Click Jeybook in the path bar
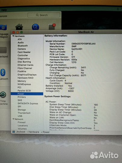 (21, 132)
